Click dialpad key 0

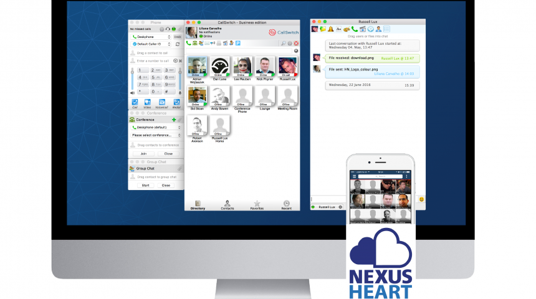click(156, 92)
